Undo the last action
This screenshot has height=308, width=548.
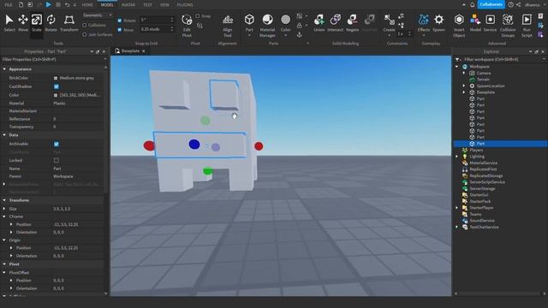pos(67,5)
